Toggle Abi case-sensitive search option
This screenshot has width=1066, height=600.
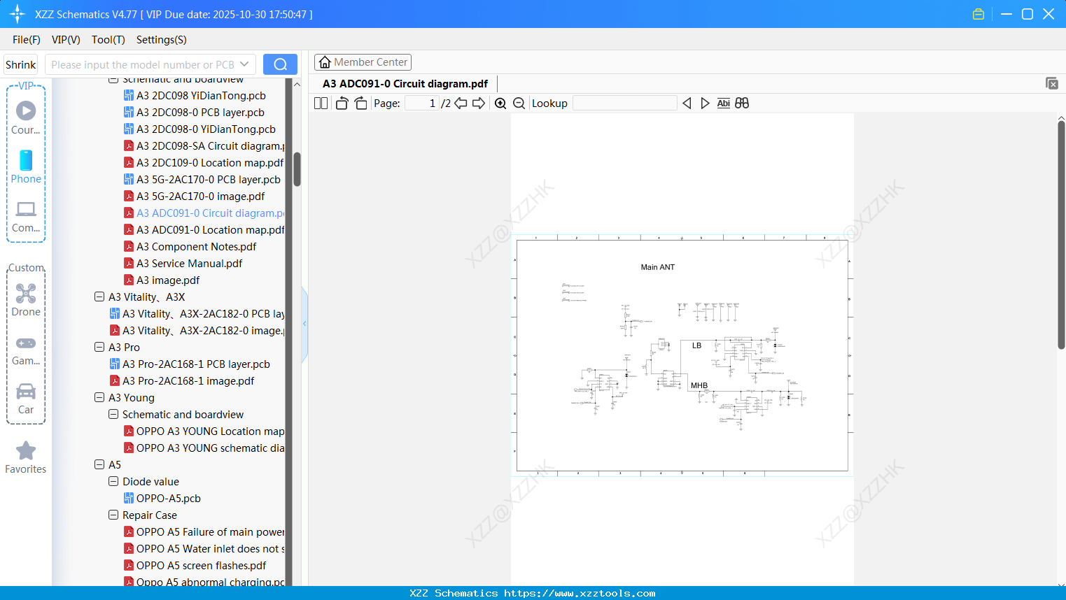coord(723,103)
